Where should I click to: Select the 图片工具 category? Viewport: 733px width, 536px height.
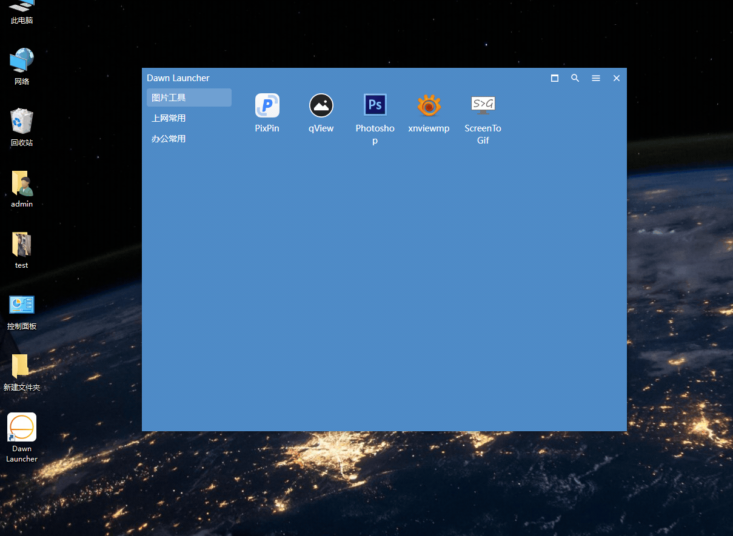[189, 98]
